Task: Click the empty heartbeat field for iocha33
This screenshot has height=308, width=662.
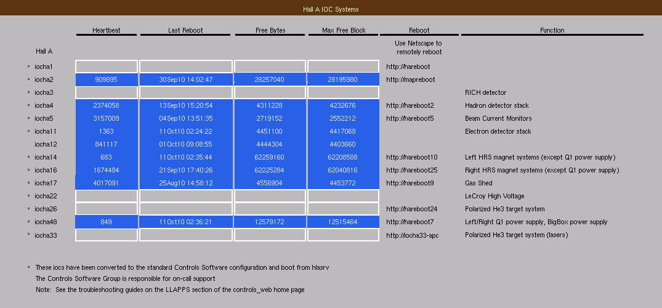Action: click(107, 235)
